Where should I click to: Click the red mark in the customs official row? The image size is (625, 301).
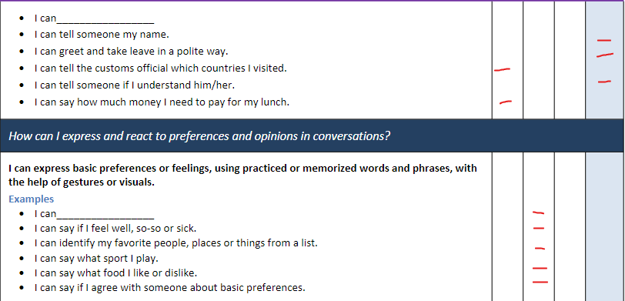point(502,69)
